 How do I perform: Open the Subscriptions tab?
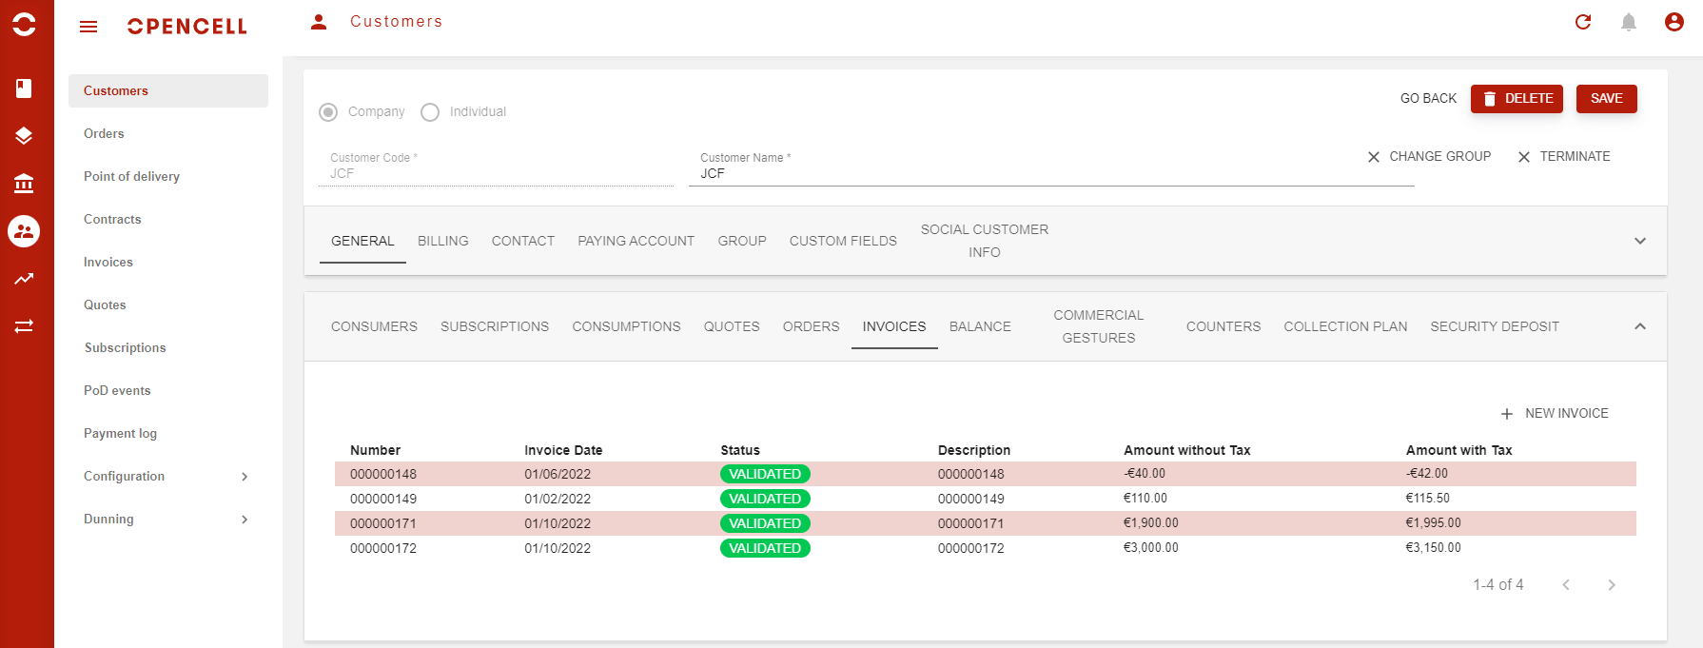494,326
